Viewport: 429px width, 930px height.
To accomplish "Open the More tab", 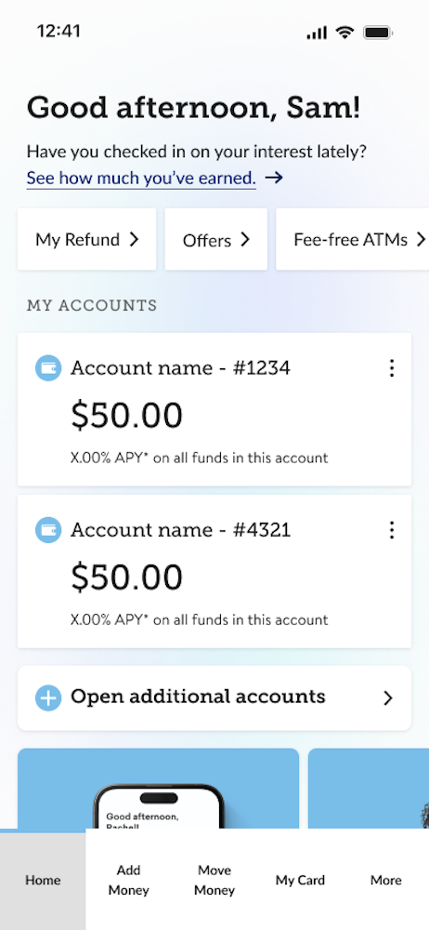I will click(x=386, y=880).
